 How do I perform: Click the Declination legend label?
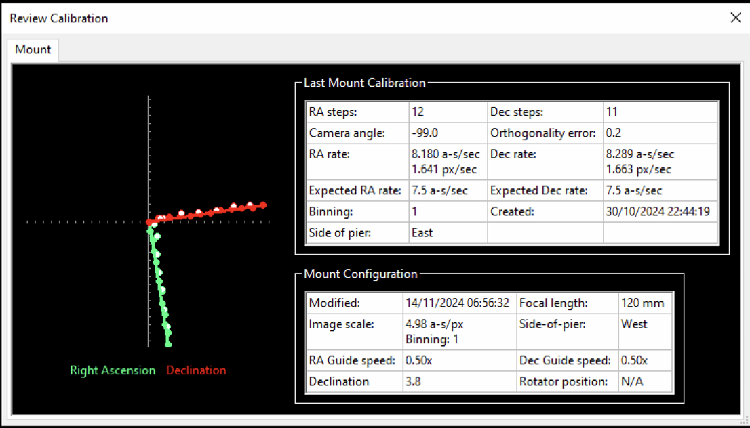(x=196, y=370)
